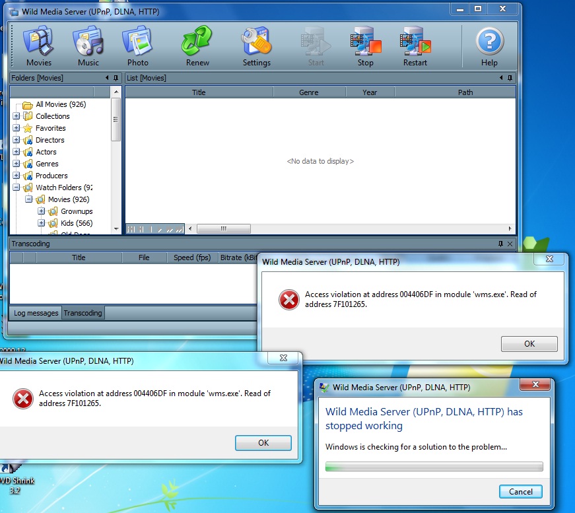This screenshot has width=575, height=513.
Task: Open the Movies section in toolbar
Action: [x=38, y=46]
